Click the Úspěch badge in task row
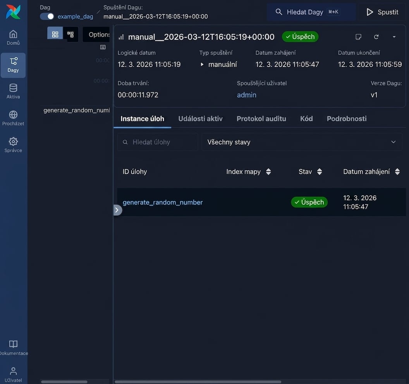409x384 pixels. 309,202
